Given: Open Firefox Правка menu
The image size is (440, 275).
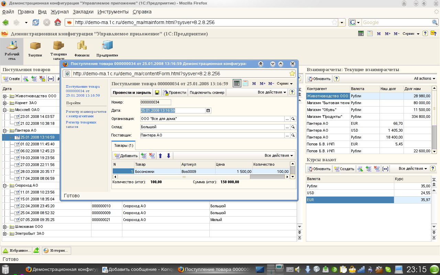Looking at the screenshot, I should [26, 12].
